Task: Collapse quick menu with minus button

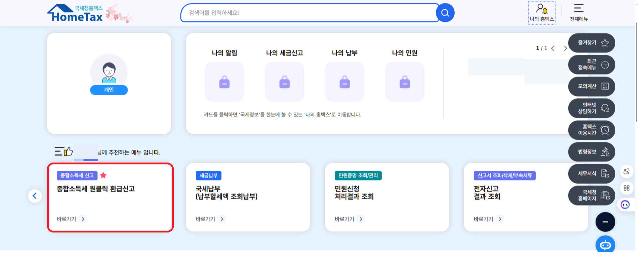Action: tap(605, 222)
